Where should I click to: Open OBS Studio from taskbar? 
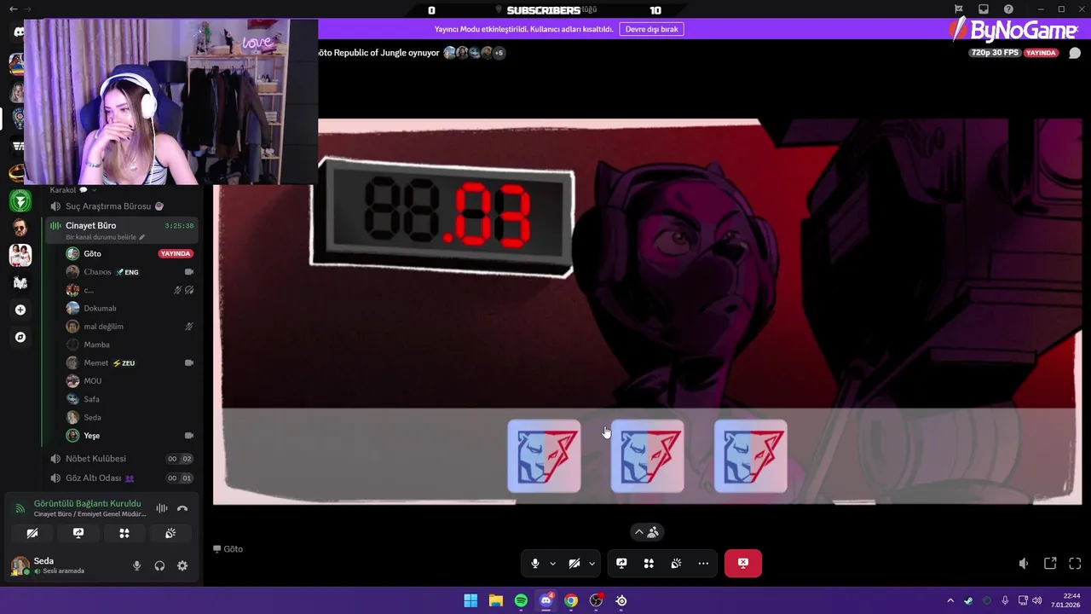point(596,600)
